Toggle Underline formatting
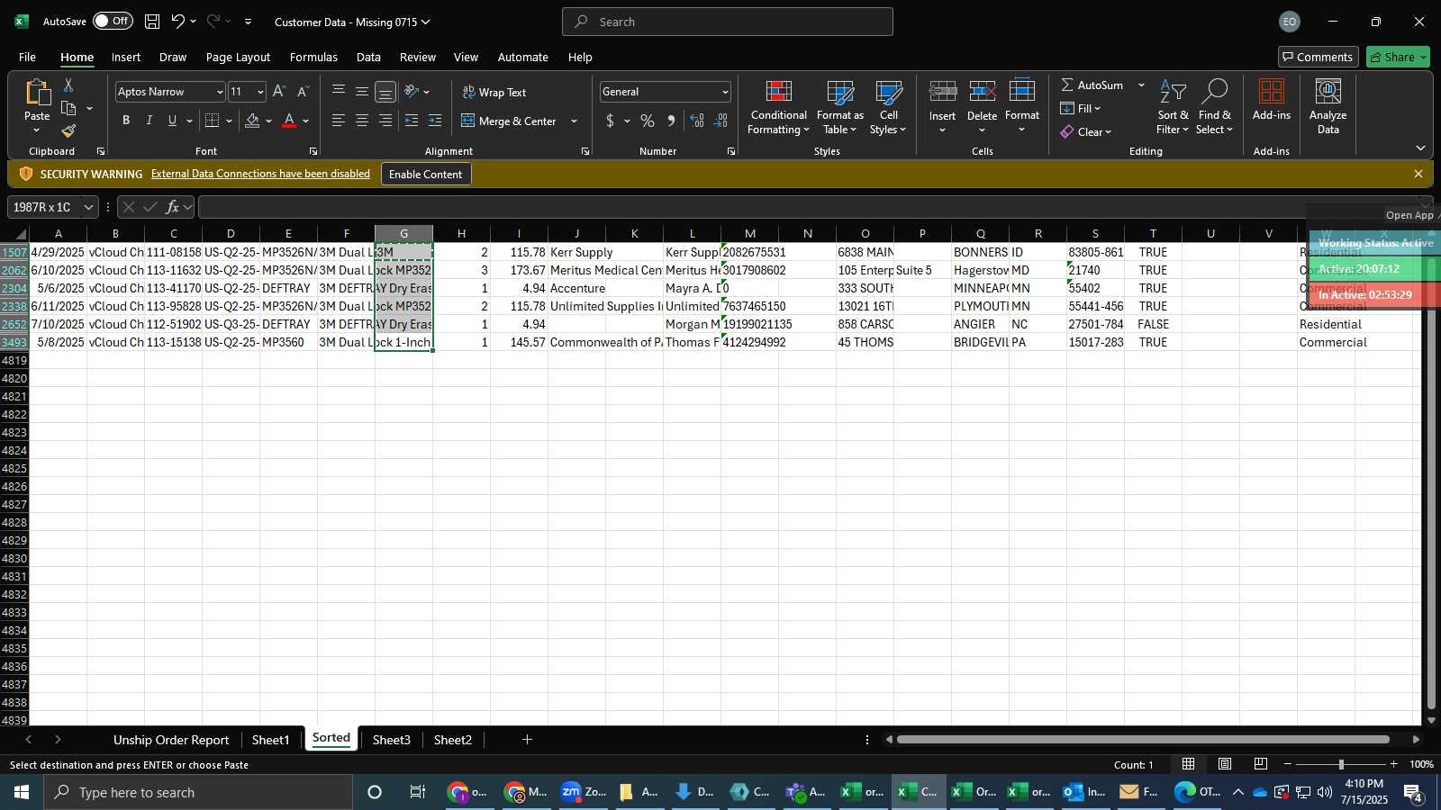1441x810 pixels. click(x=172, y=121)
